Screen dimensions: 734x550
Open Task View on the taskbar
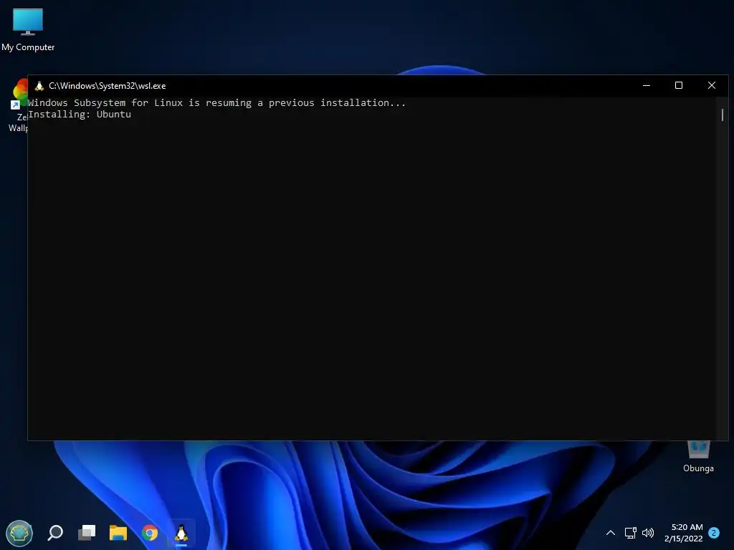[x=87, y=533]
